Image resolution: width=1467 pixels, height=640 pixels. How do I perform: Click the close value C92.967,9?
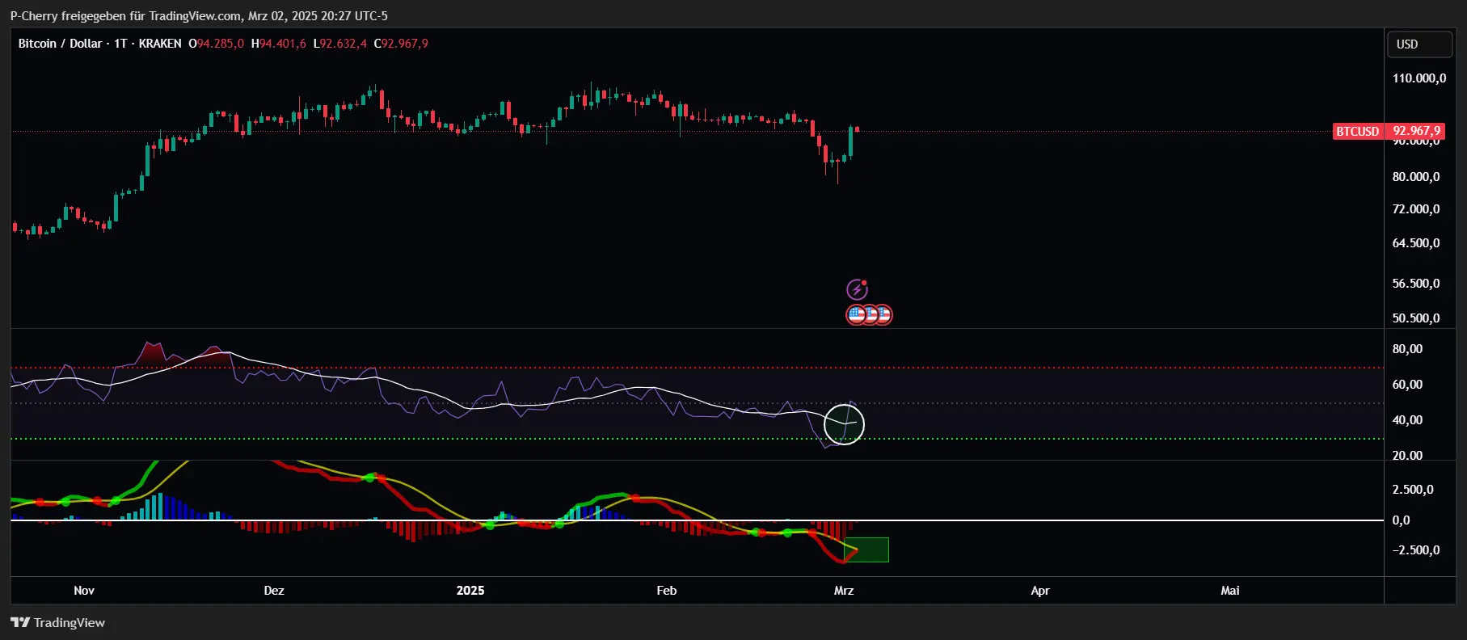click(x=401, y=44)
